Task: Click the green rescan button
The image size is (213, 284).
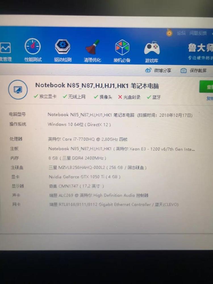Action: tap(206, 87)
